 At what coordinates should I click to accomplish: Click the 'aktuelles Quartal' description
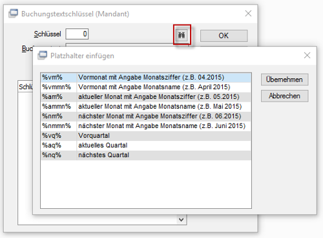pos(103,145)
